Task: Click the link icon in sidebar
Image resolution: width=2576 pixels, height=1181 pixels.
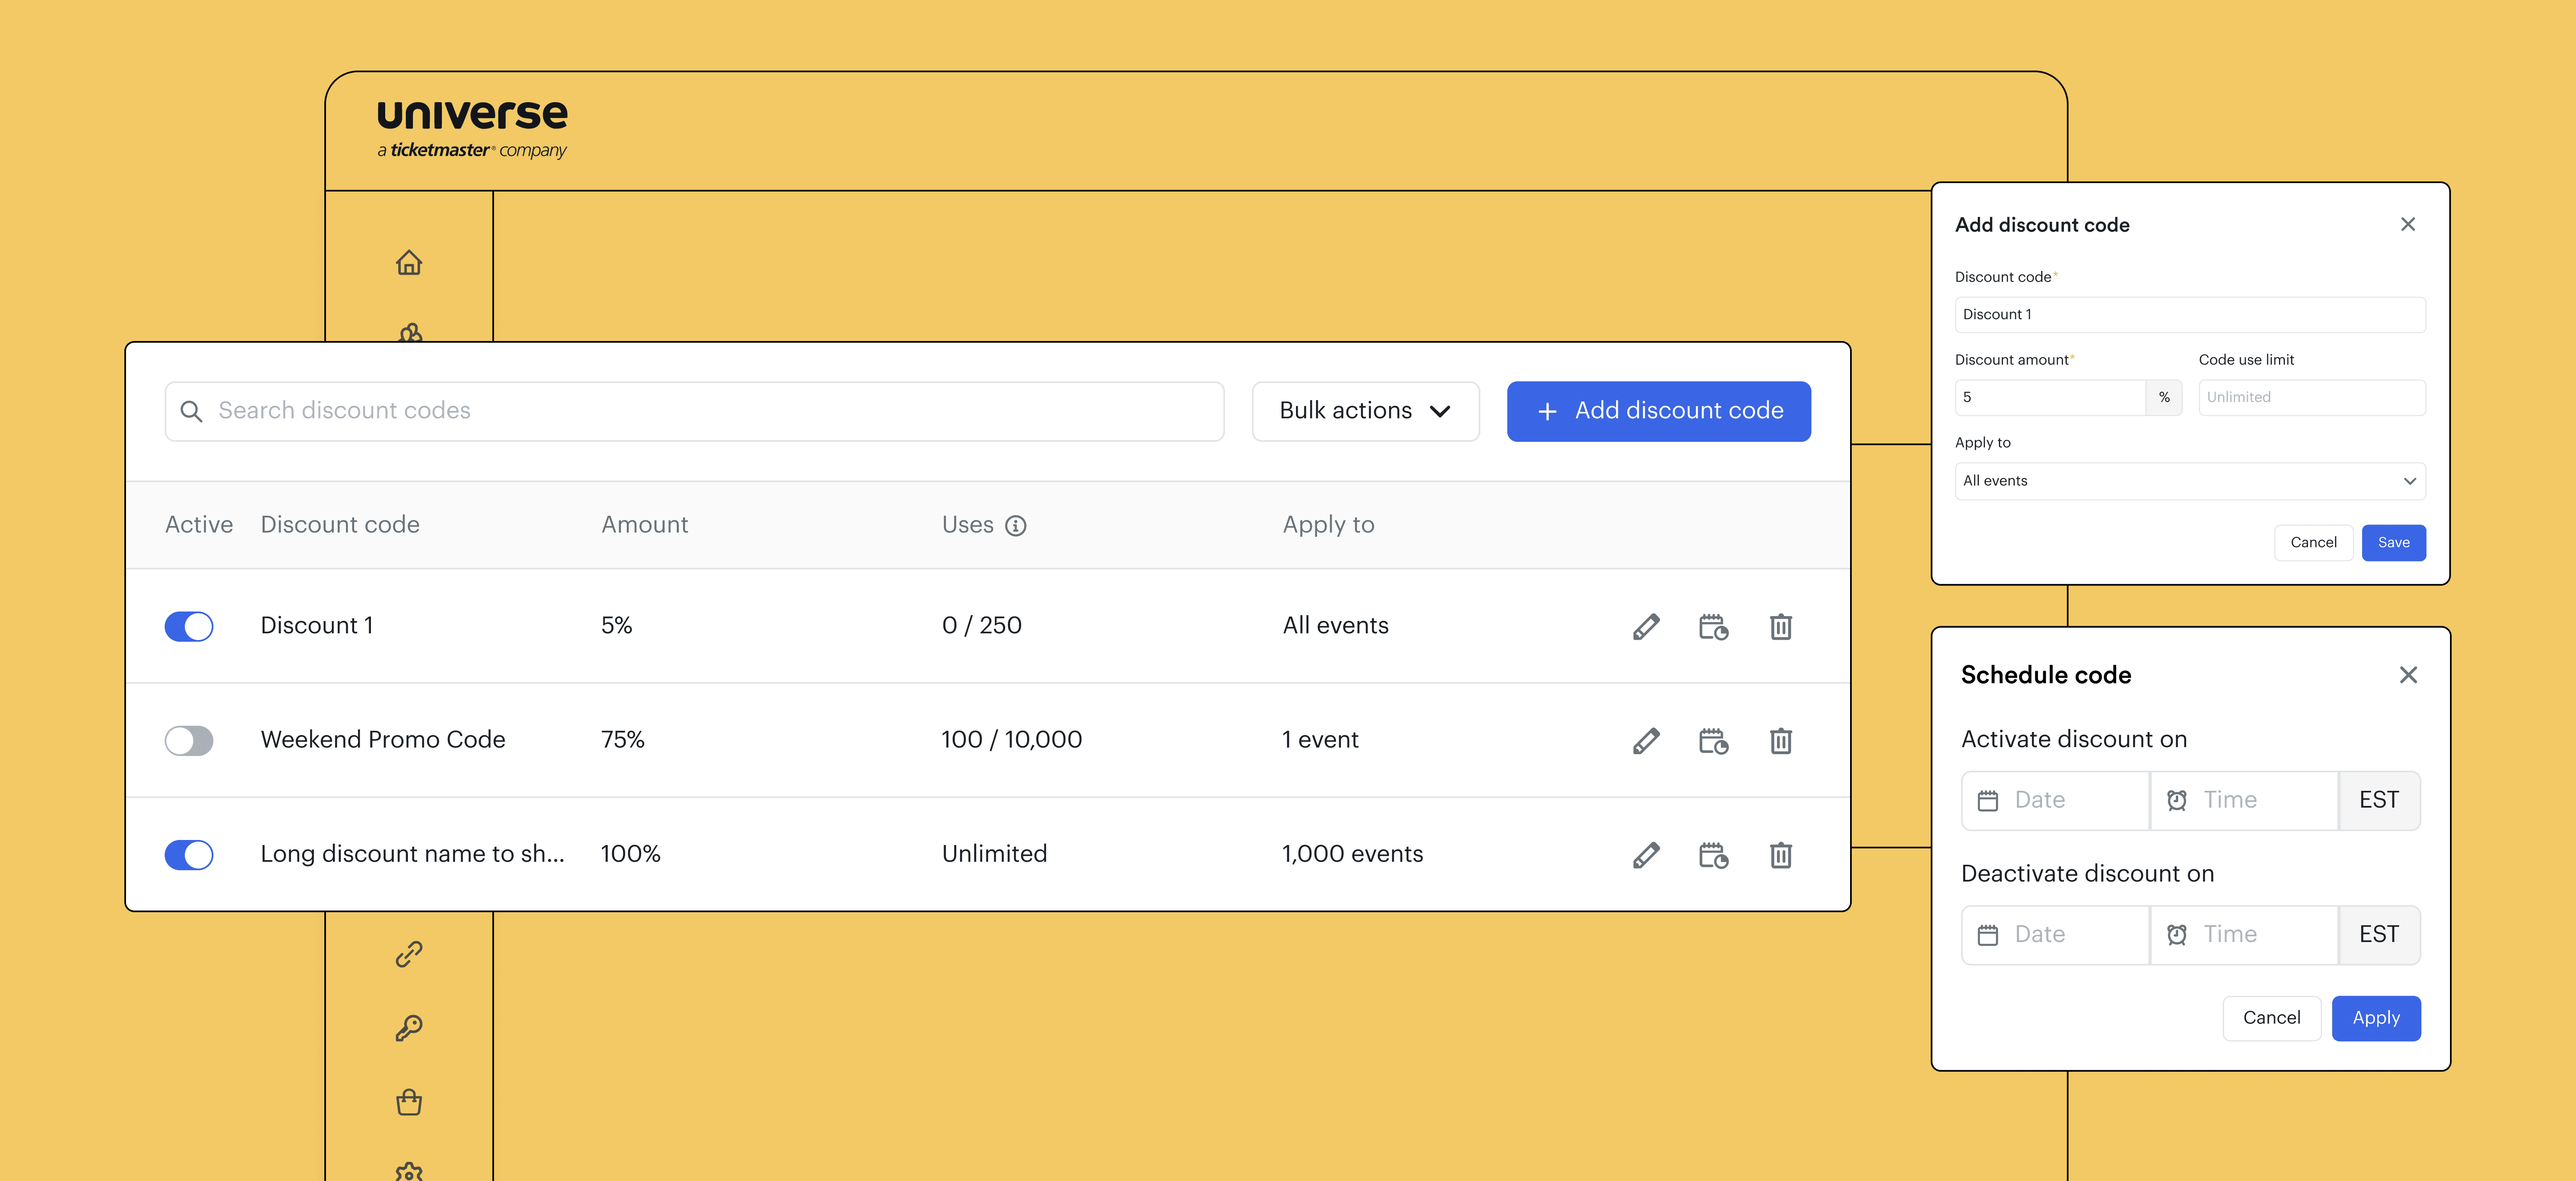Action: pyautogui.click(x=409, y=954)
